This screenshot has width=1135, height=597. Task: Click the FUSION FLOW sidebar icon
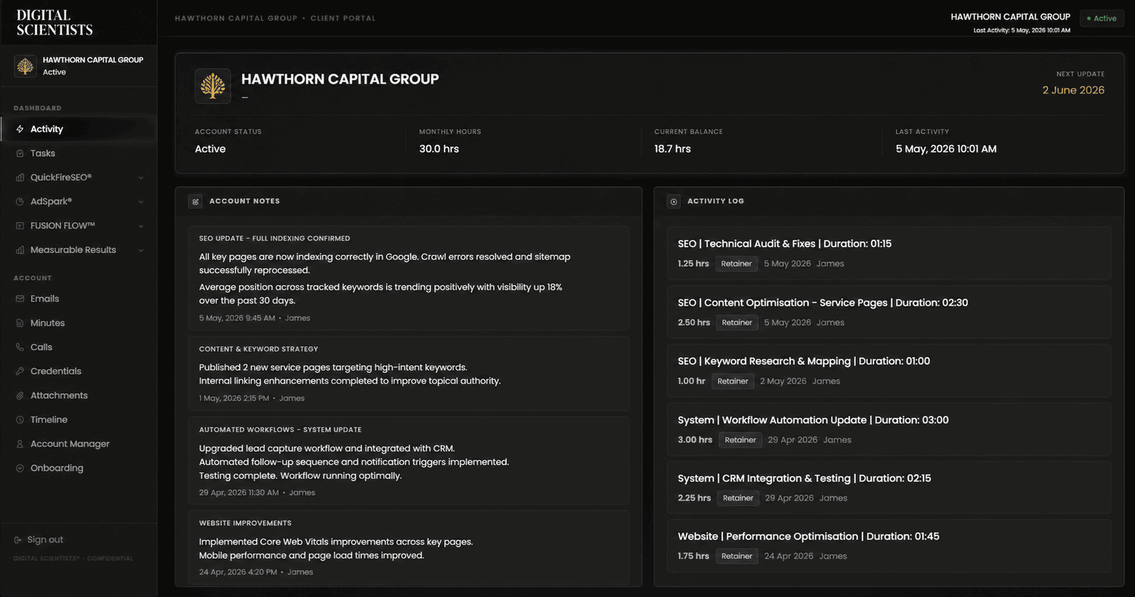pyautogui.click(x=20, y=225)
